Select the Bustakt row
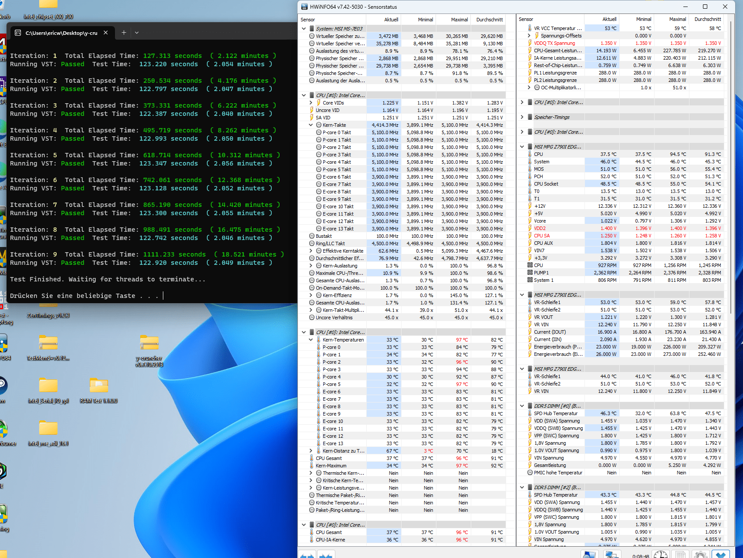This screenshot has width=743, height=558. click(402, 236)
